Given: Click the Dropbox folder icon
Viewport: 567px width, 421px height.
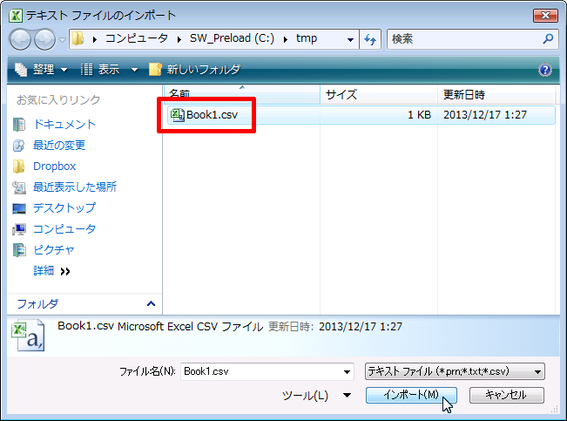Looking at the screenshot, I should [x=19, y=166].
